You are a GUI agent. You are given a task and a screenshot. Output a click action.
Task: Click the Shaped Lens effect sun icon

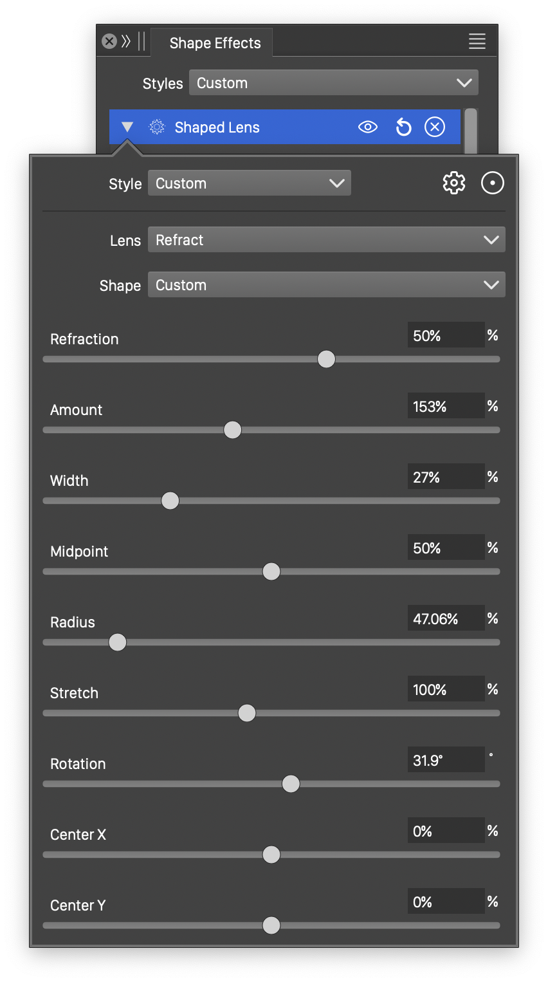(157, 127)
